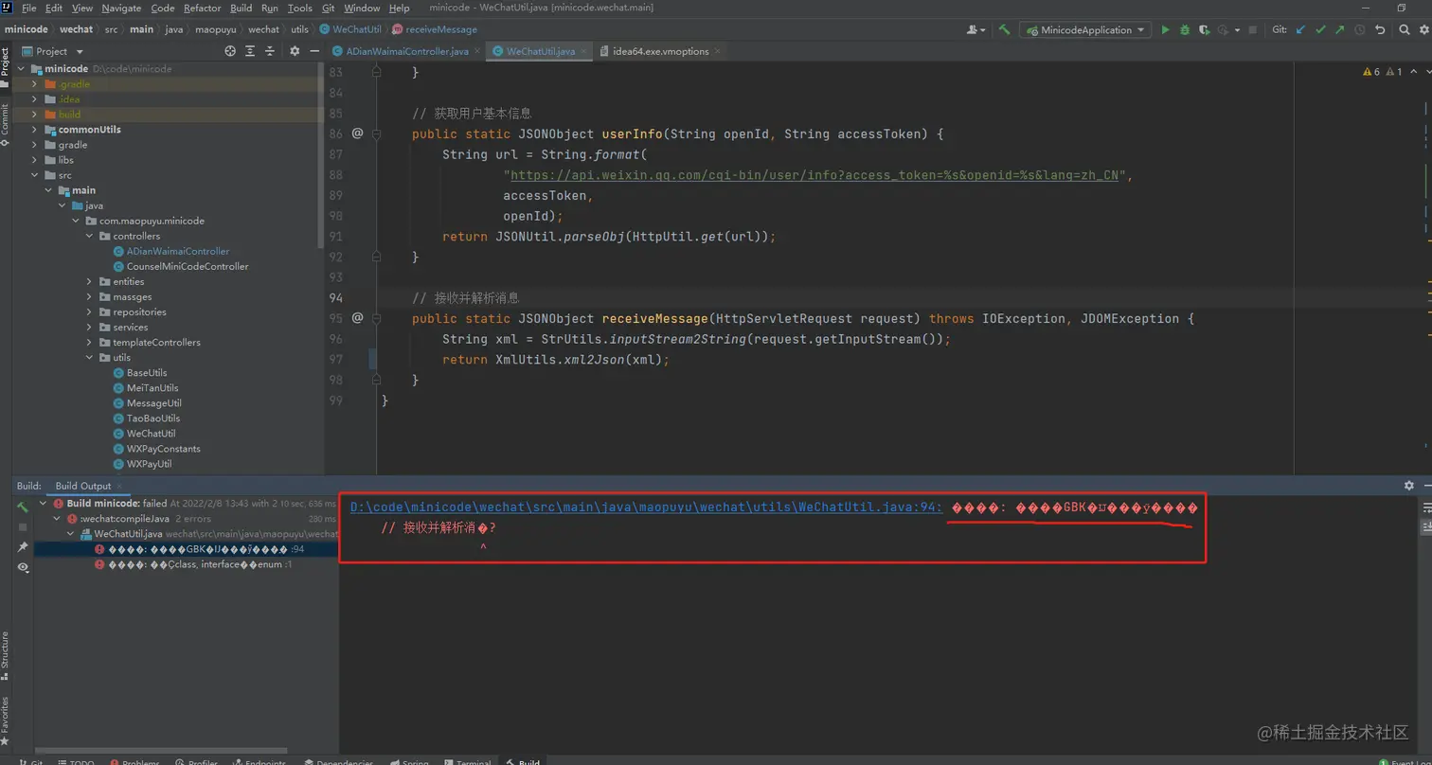This screenshot has height=765, width=1432.
Task: Select the Build Output tab
Action: pyautogui.click(x=82, y=486)
